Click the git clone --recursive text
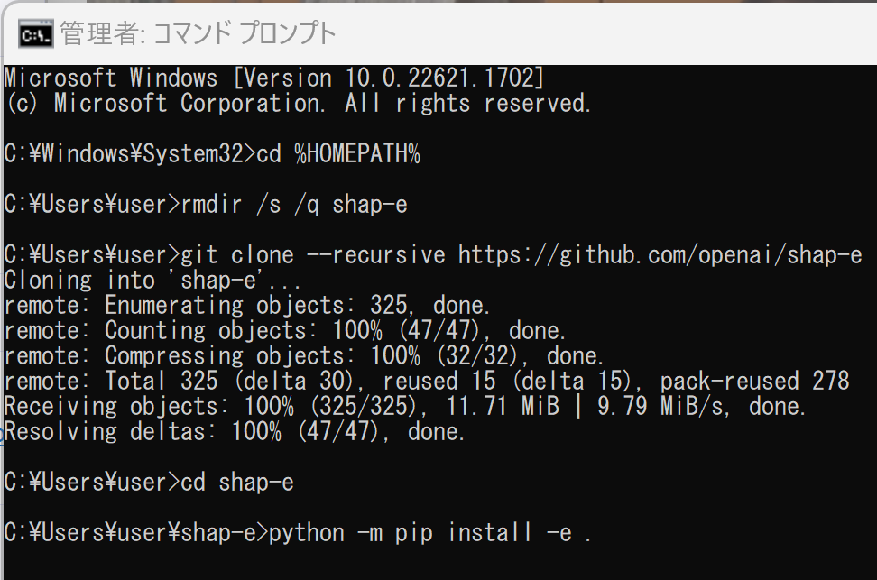This screenshot has height=580, width=877. [313, 255]
